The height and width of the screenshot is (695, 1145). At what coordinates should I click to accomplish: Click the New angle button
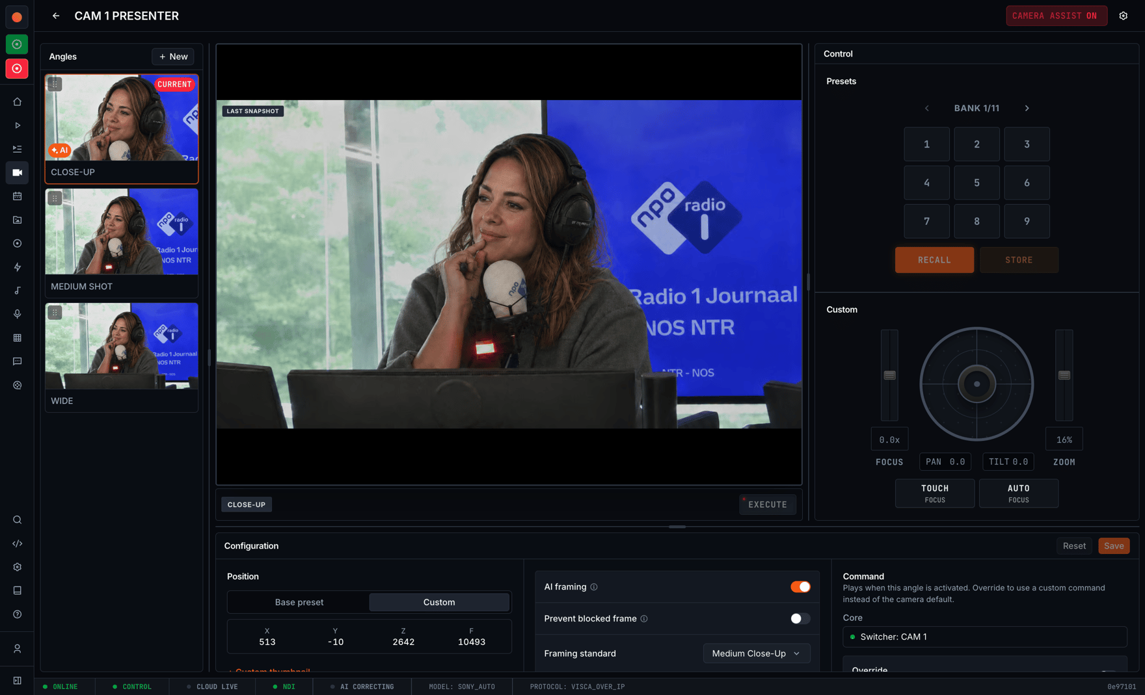coord(173,57)
